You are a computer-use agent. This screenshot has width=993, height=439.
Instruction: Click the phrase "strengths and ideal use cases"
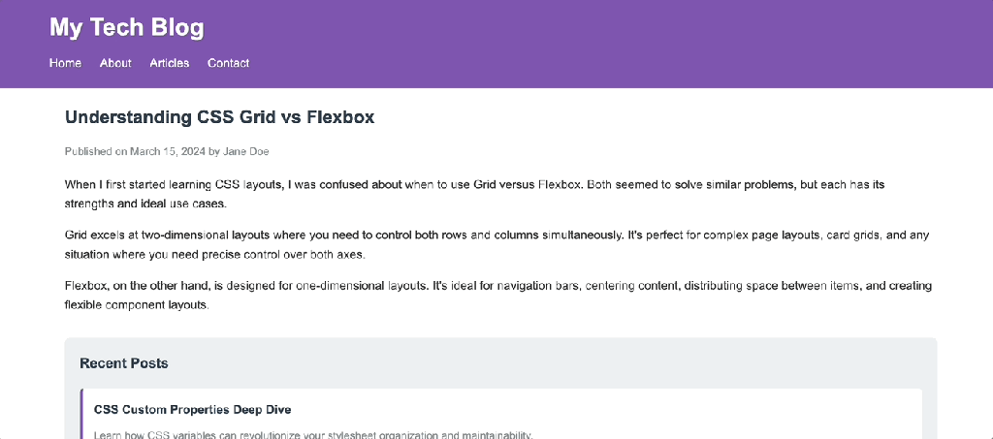tap(145, 204)
